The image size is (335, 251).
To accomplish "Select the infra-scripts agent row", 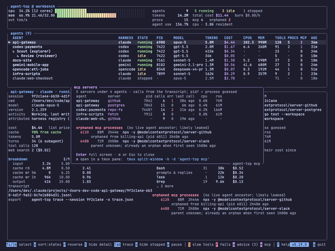I will tap(167, 74).
